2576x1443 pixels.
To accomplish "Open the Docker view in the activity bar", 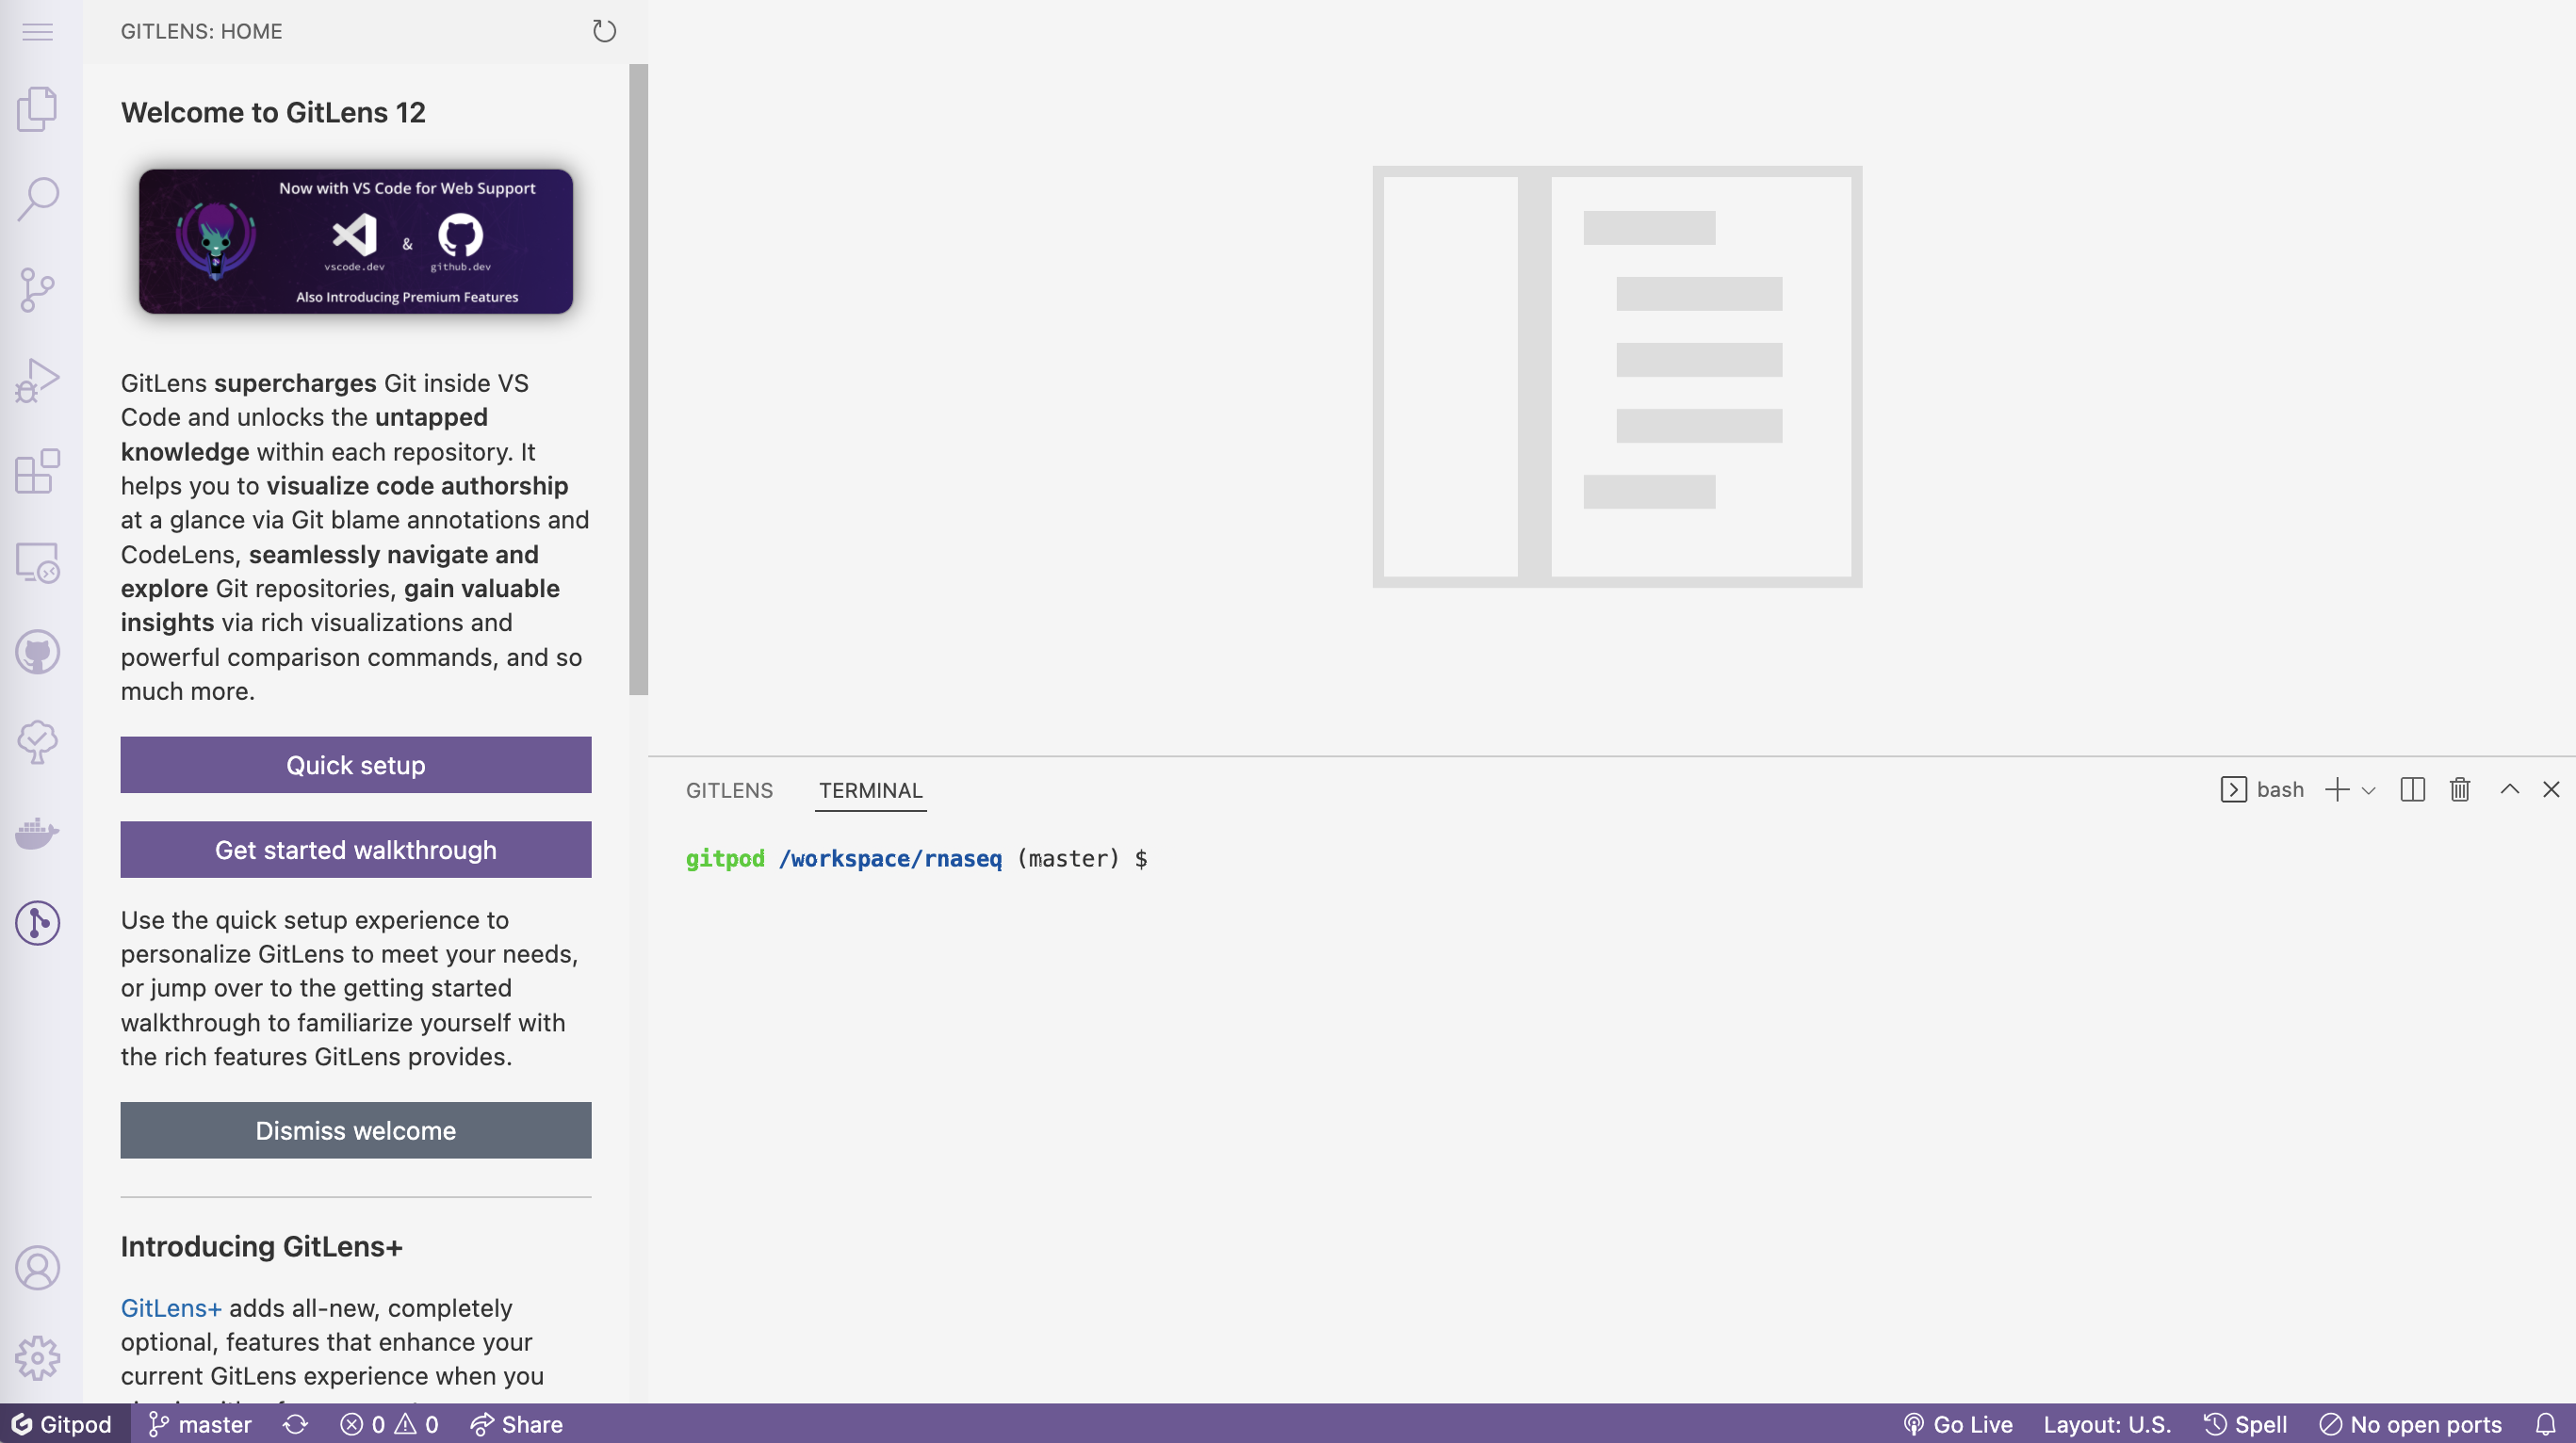I will tap(37, 832).
